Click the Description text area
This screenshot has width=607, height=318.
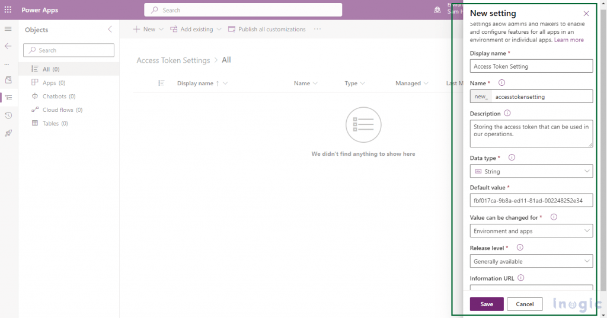point(531,133)
